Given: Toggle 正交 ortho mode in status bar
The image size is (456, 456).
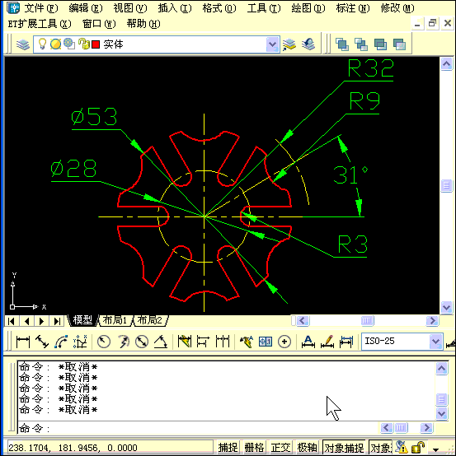Looking at the screenshot, I should (280, 448).
